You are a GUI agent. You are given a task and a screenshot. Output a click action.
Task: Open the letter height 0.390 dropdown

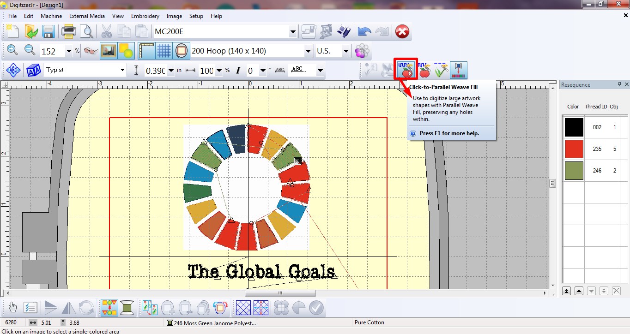pos(171,71)
